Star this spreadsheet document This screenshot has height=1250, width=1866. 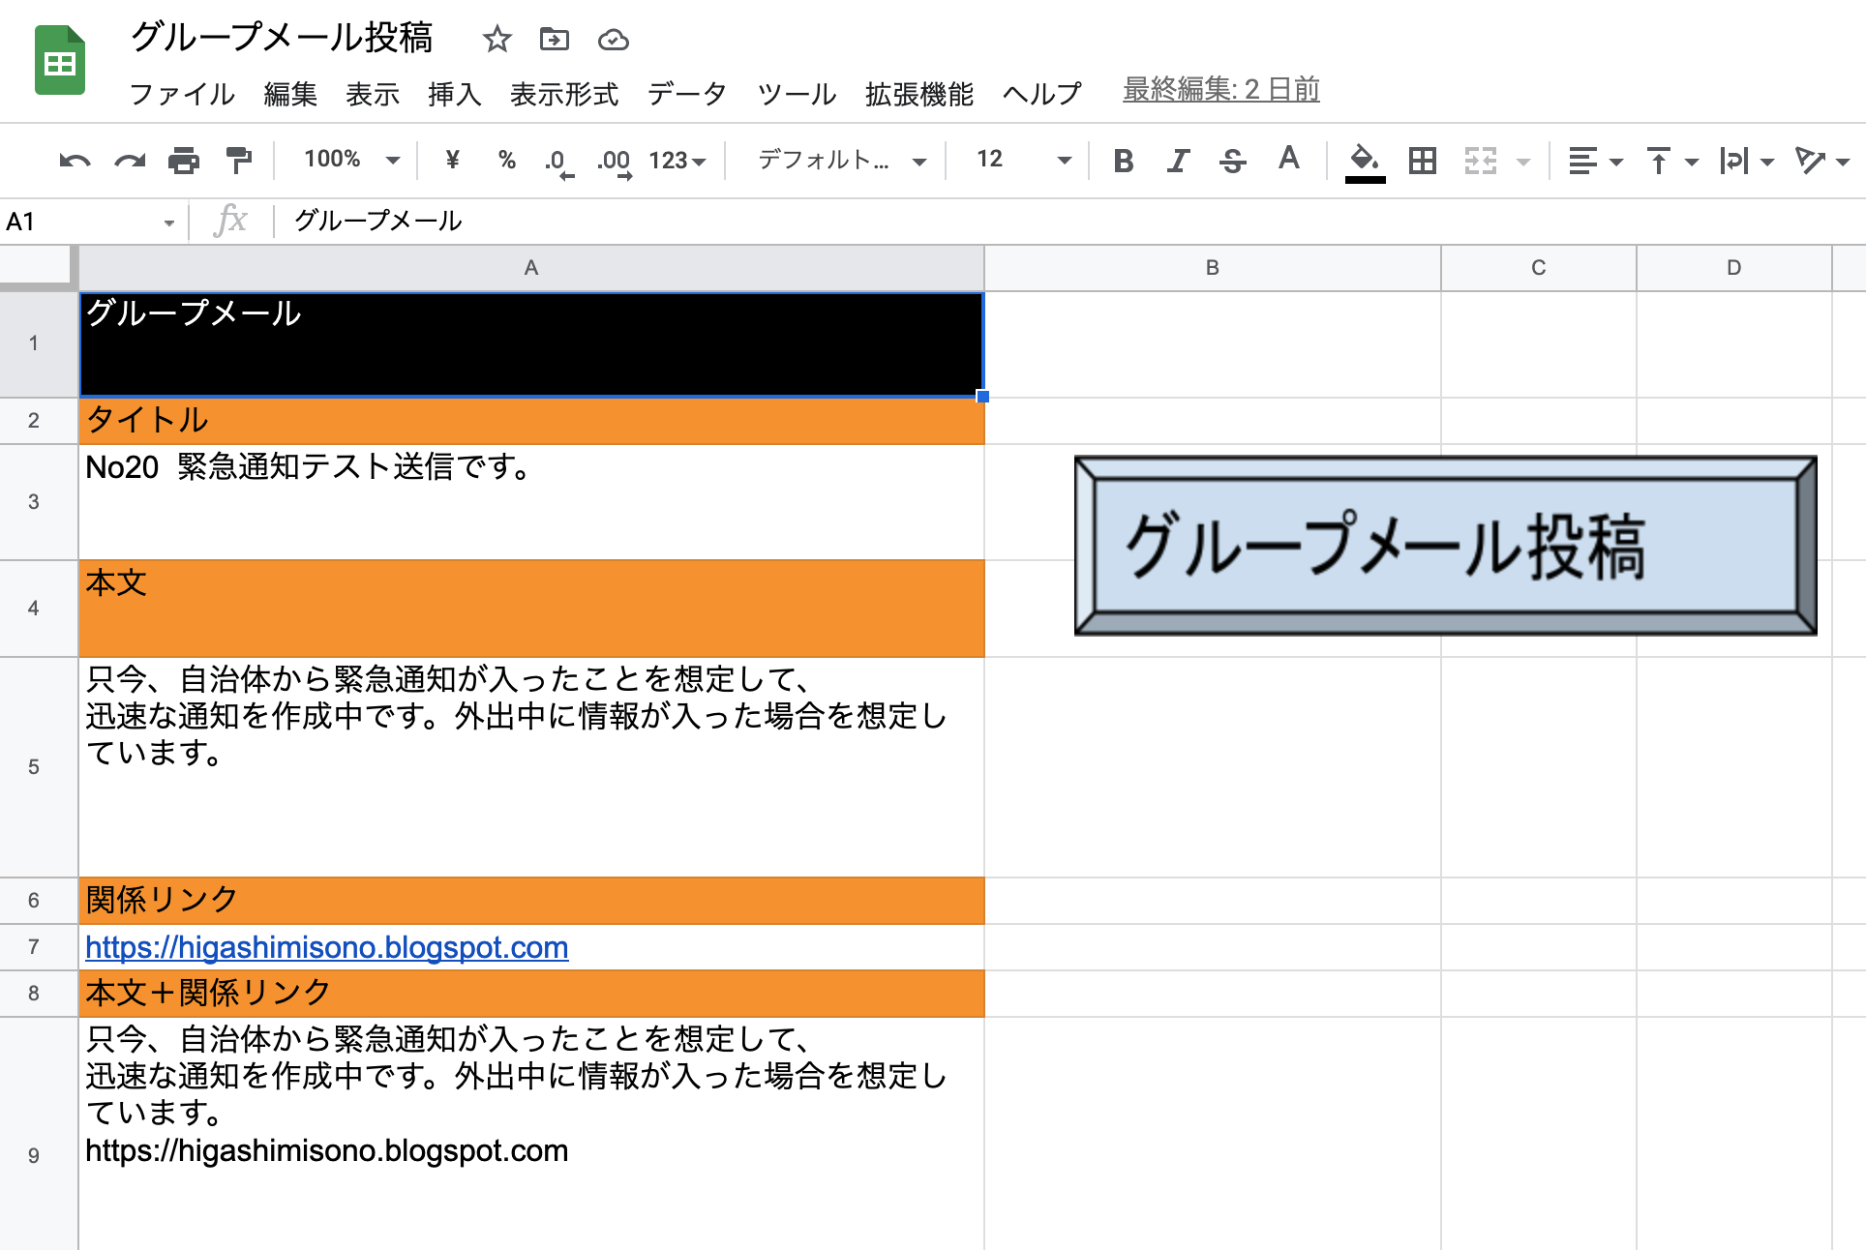(497, 40)
